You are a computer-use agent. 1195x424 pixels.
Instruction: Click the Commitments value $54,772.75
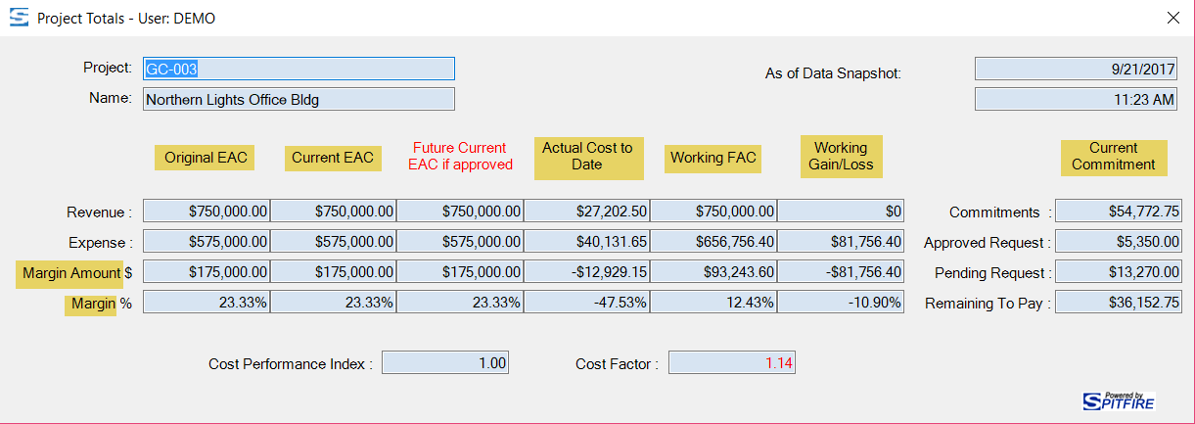pos(1119,212)
